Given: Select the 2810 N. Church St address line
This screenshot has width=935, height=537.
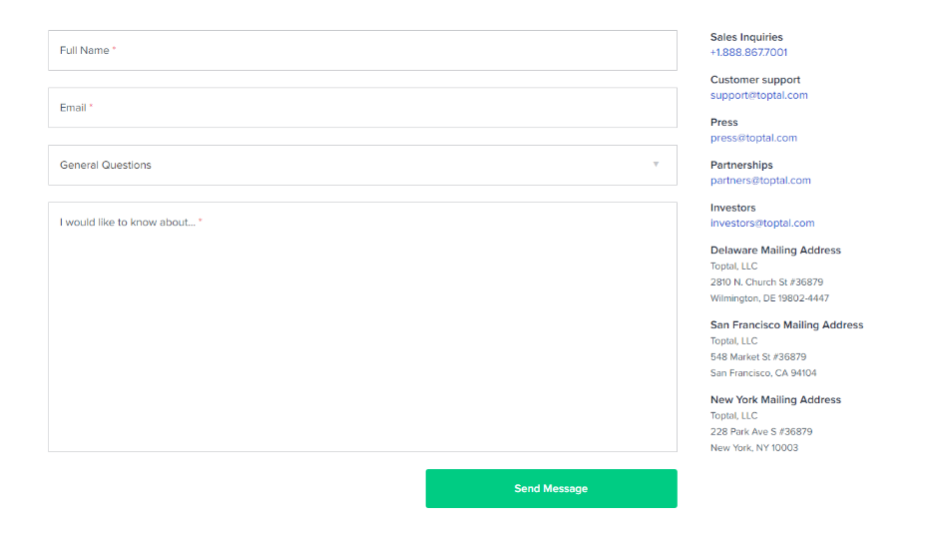Looking at the screenshot, I should (x=766, y=282).
